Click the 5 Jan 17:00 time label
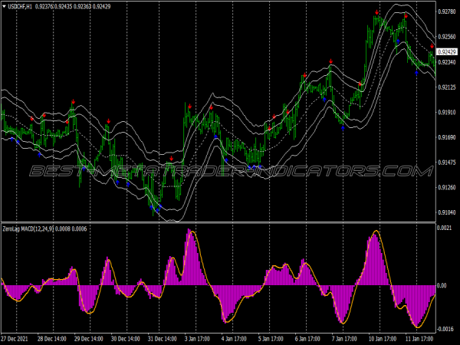Image resolution: width=460 pixels, height=345 pixels. coord(271,339)
